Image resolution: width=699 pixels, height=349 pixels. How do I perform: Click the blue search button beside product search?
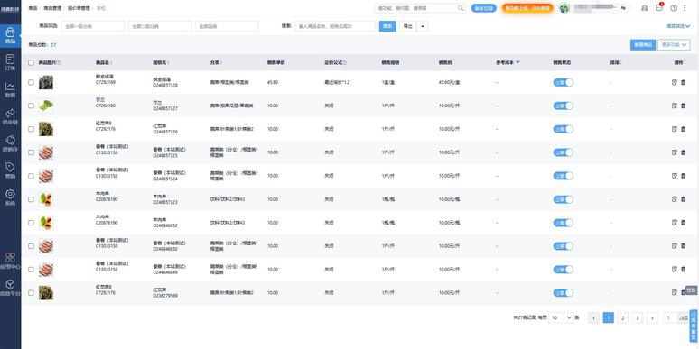(x=387, y=26)
